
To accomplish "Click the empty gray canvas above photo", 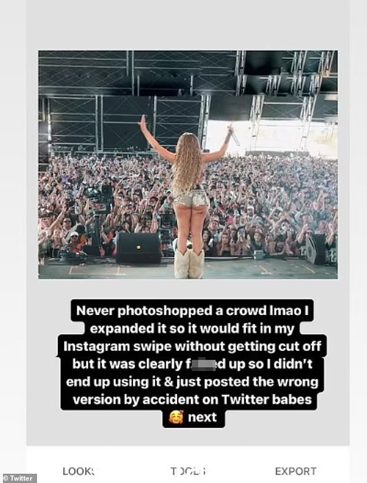I will pos(188,25).
